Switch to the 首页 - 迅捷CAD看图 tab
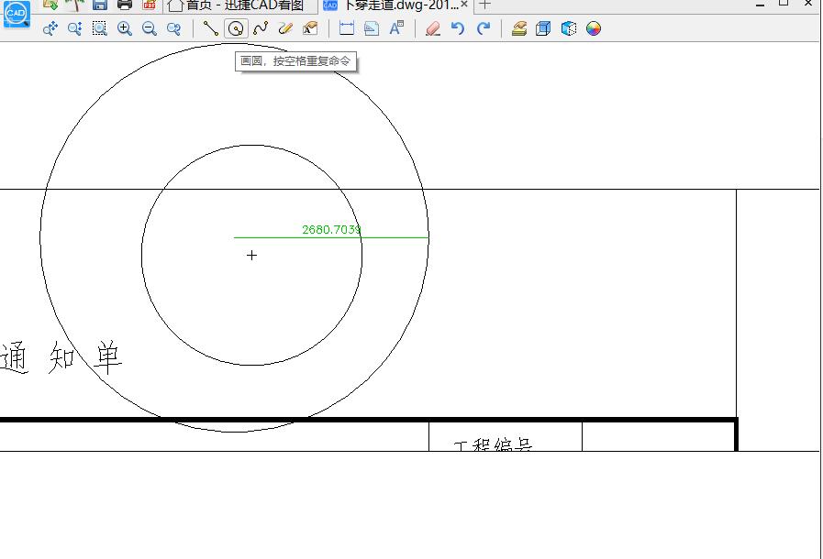Screen dimensions: 823x559 240,5
